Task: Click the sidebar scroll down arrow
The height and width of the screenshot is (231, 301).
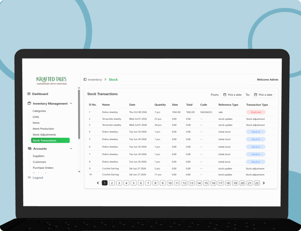Action: click(x=79, y=172)
